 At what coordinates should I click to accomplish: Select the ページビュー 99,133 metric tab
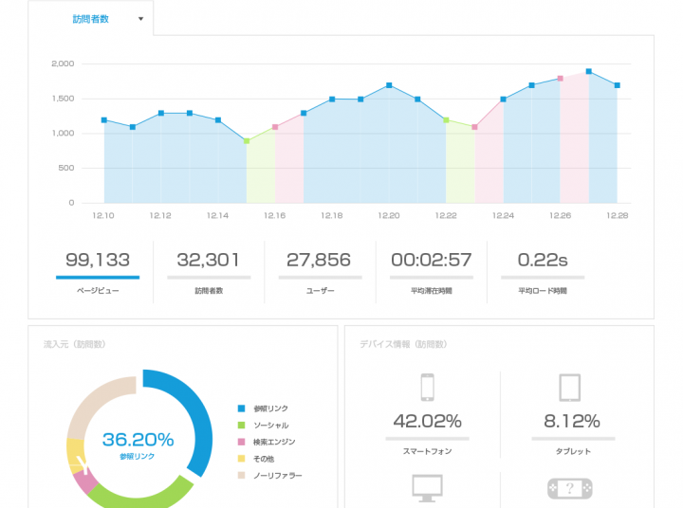[97, 270]
